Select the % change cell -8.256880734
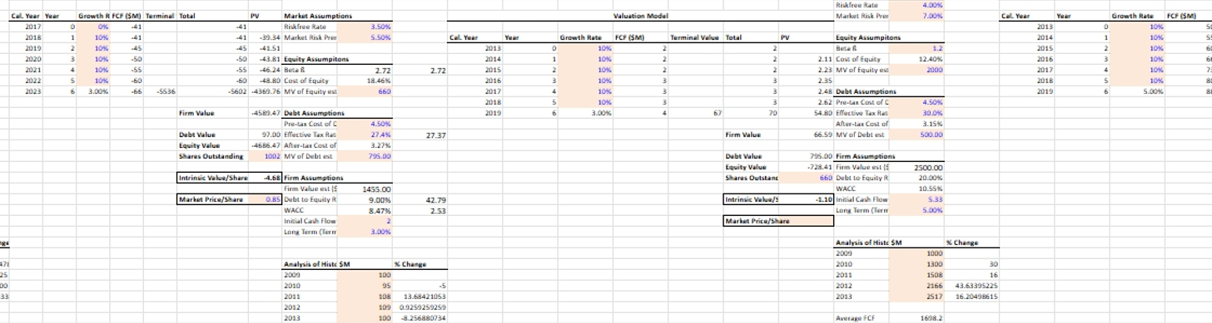This screenshot has width=1212, height=323. click(420, 318)
